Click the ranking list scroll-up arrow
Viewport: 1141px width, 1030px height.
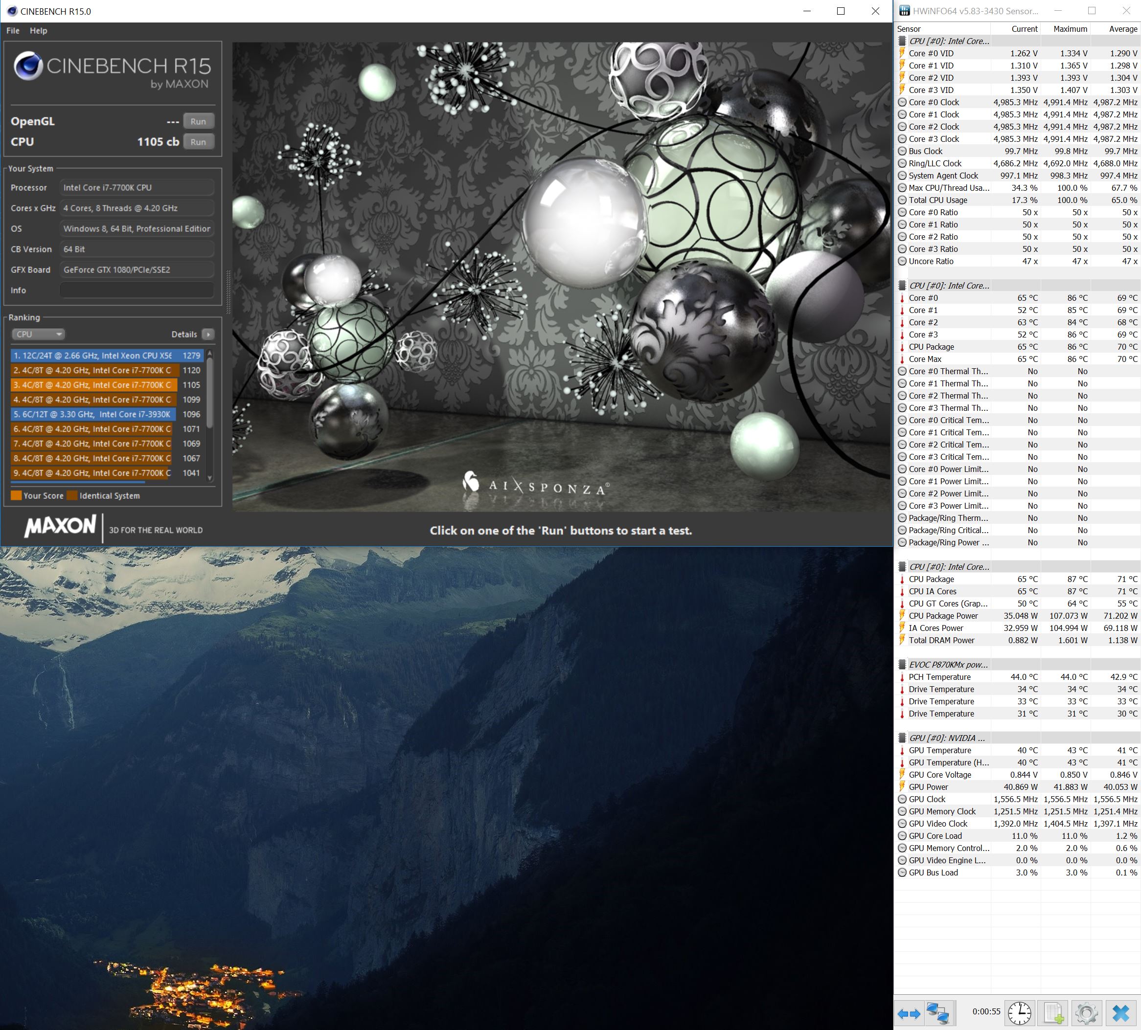point(210,353)
